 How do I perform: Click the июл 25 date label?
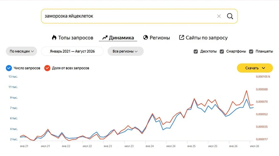(213, 146)
